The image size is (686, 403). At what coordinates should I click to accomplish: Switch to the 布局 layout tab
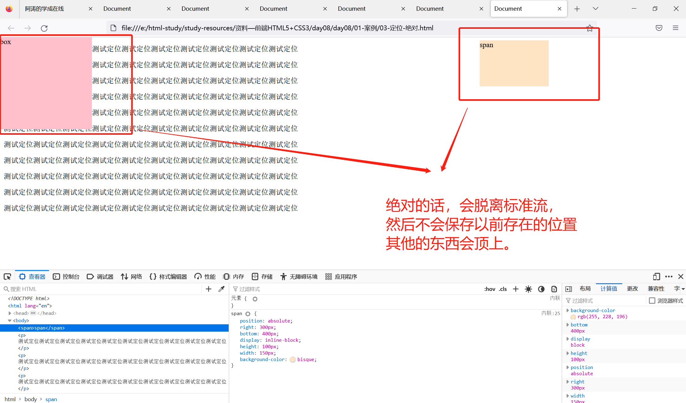click(585, 288)
